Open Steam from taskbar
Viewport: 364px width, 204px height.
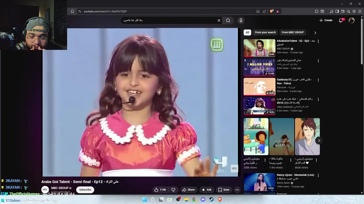point(211,199)
